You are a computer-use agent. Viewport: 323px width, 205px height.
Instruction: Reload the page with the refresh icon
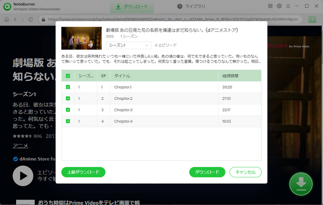[31, 19]
